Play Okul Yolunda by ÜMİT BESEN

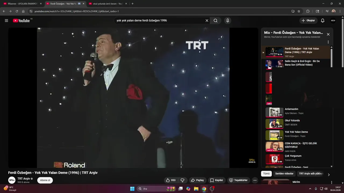tap(296, 124)
